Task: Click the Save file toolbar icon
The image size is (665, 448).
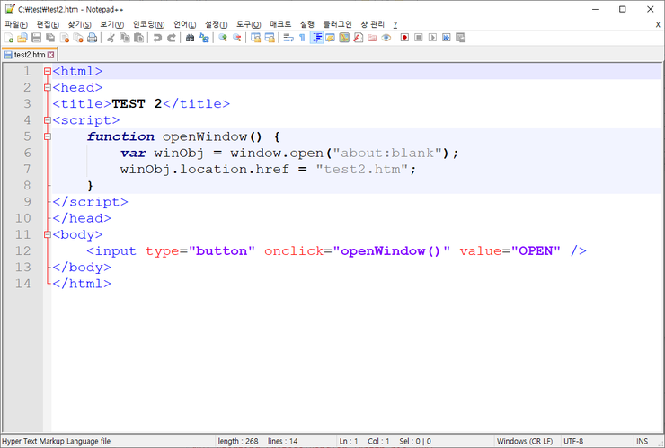Action: [x=36, y=38]
